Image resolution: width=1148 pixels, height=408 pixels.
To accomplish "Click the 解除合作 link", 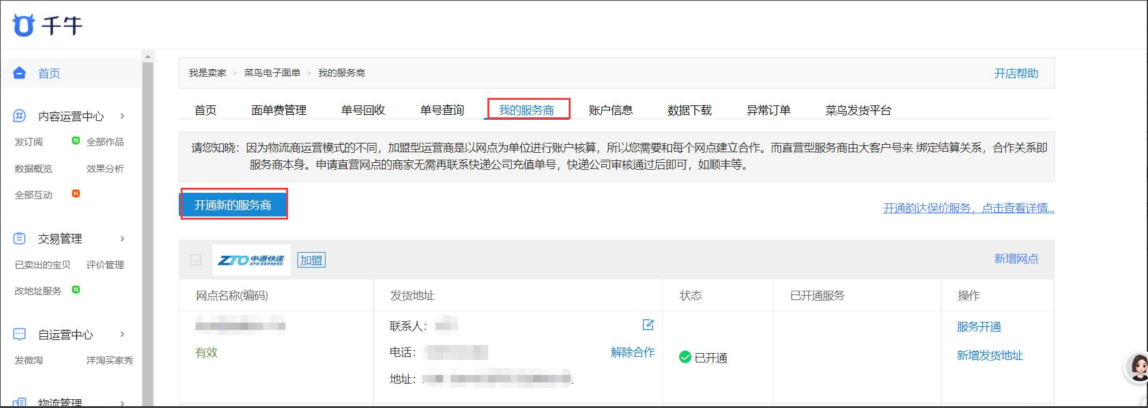I will point(632,352).
